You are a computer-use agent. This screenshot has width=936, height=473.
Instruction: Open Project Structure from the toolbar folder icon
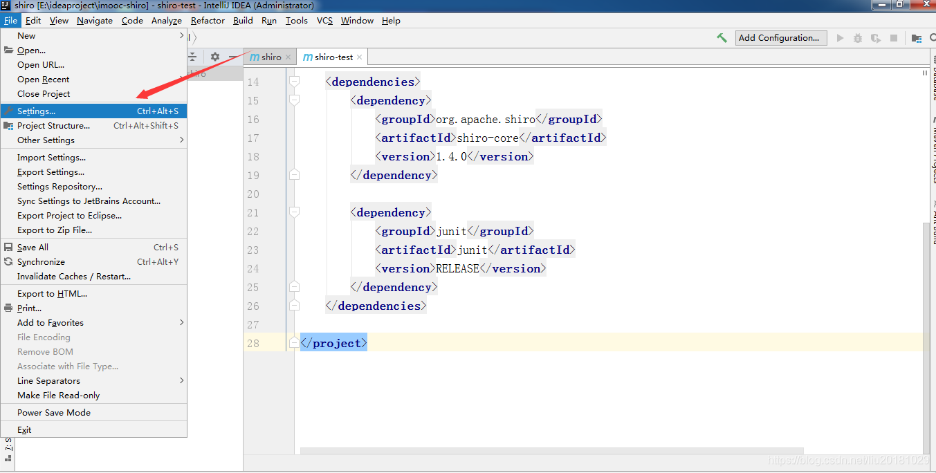tap(916, 38)
